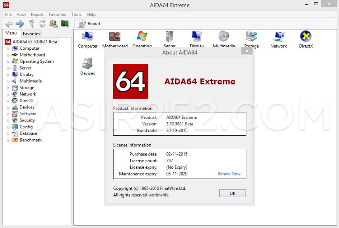Open the Display monitor icon in main pane
The width and height of the screenshot is (339, 228).
[197, 36]
